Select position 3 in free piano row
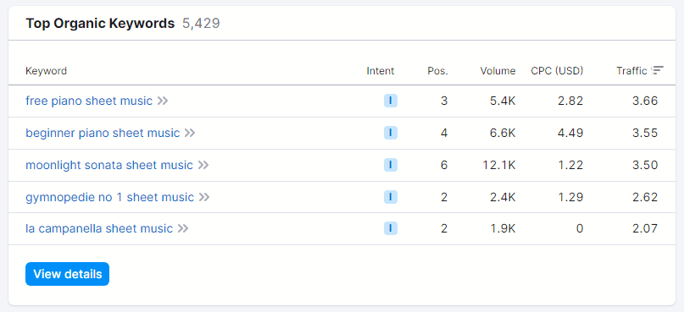 [x=444, y=101]
